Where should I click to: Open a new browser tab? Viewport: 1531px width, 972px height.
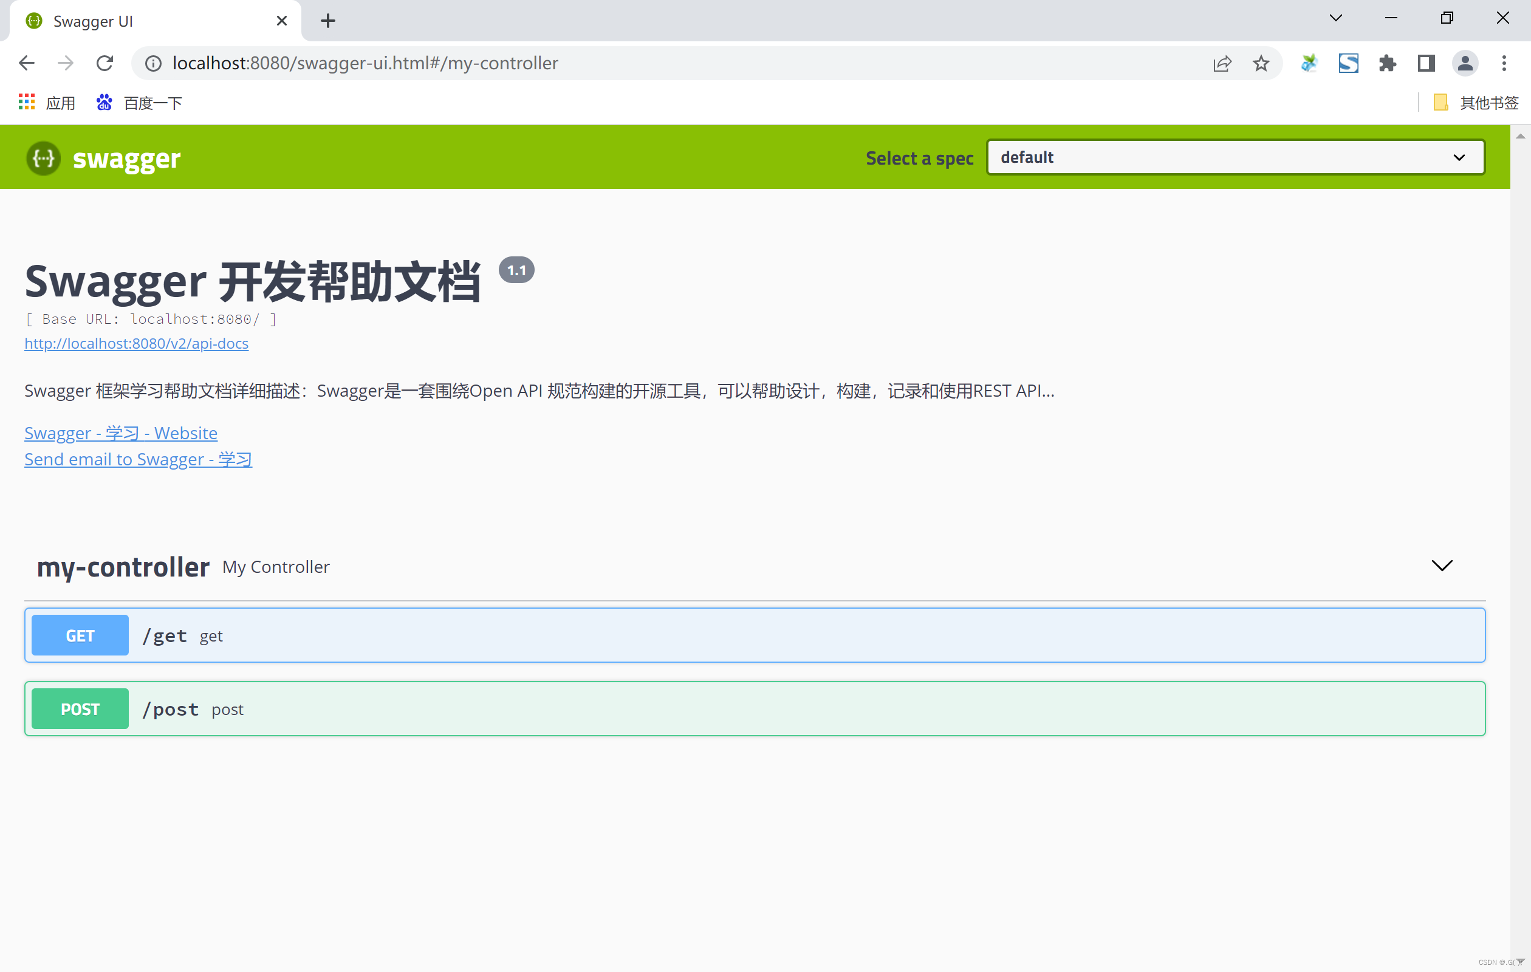click(327, 21)
